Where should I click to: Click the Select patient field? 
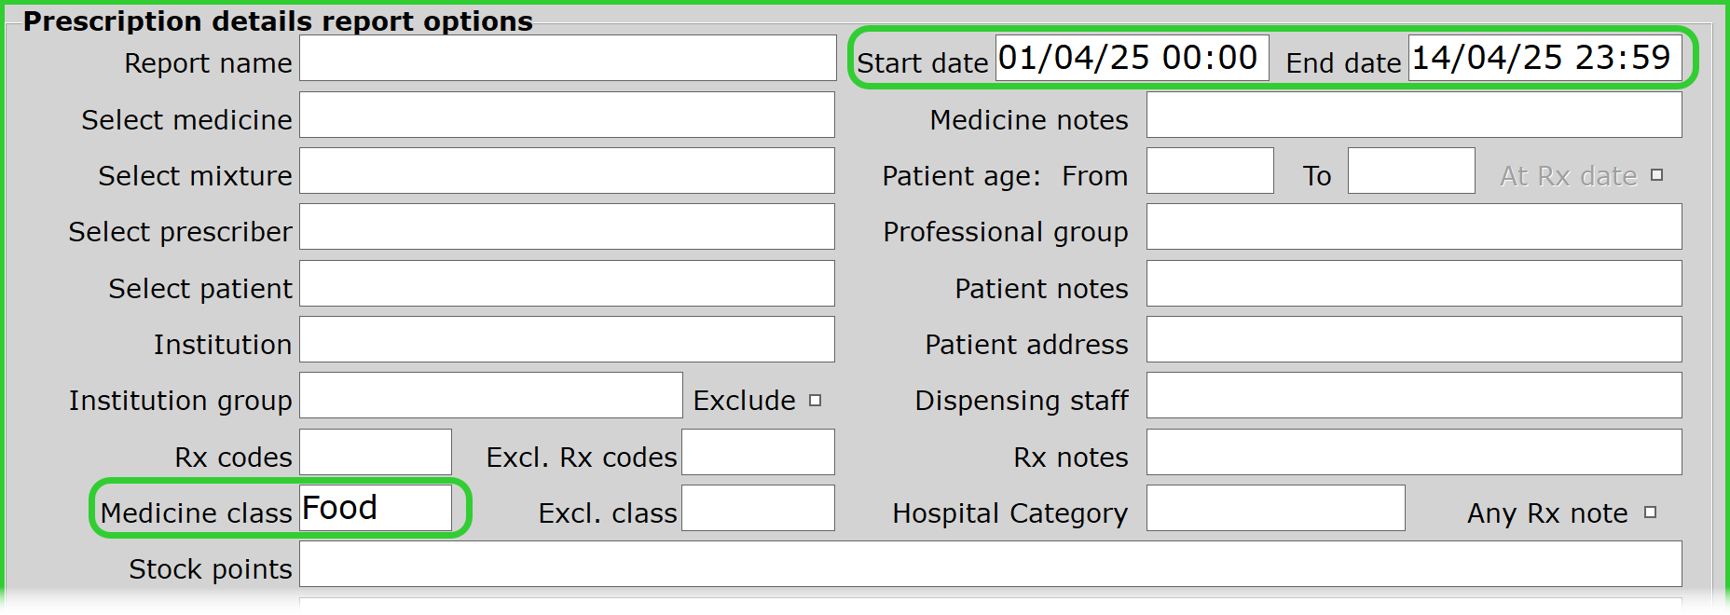tap(567, 284)
